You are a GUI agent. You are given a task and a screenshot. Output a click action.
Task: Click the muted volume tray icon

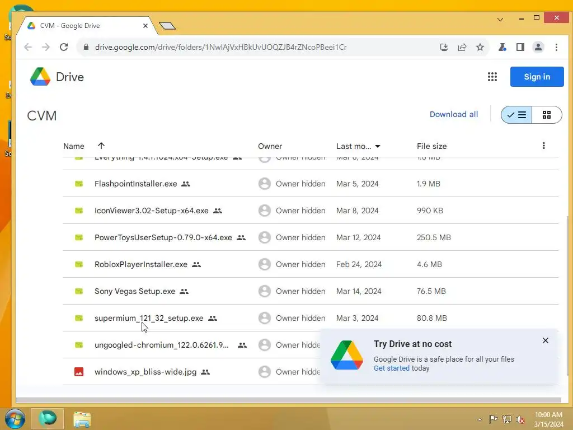coord(520,419)
